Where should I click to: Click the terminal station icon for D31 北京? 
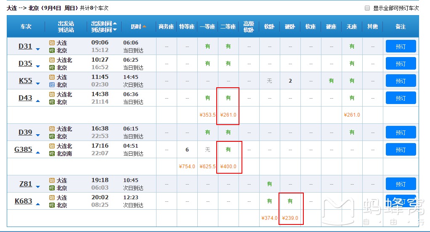52,50
